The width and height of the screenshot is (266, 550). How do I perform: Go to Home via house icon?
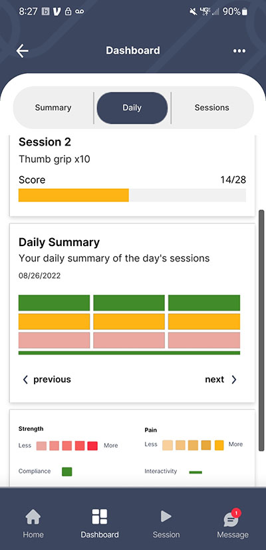[x=33, y=517]
